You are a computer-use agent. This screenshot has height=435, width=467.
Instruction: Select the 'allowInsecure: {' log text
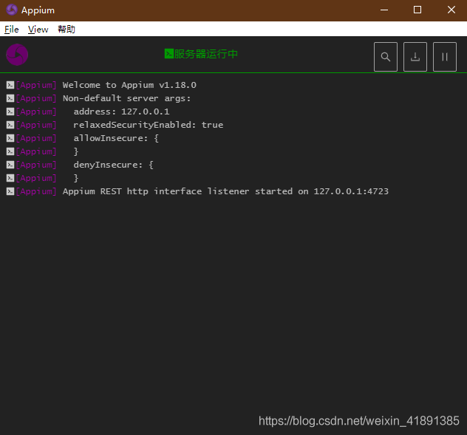(x=116, y=138)
